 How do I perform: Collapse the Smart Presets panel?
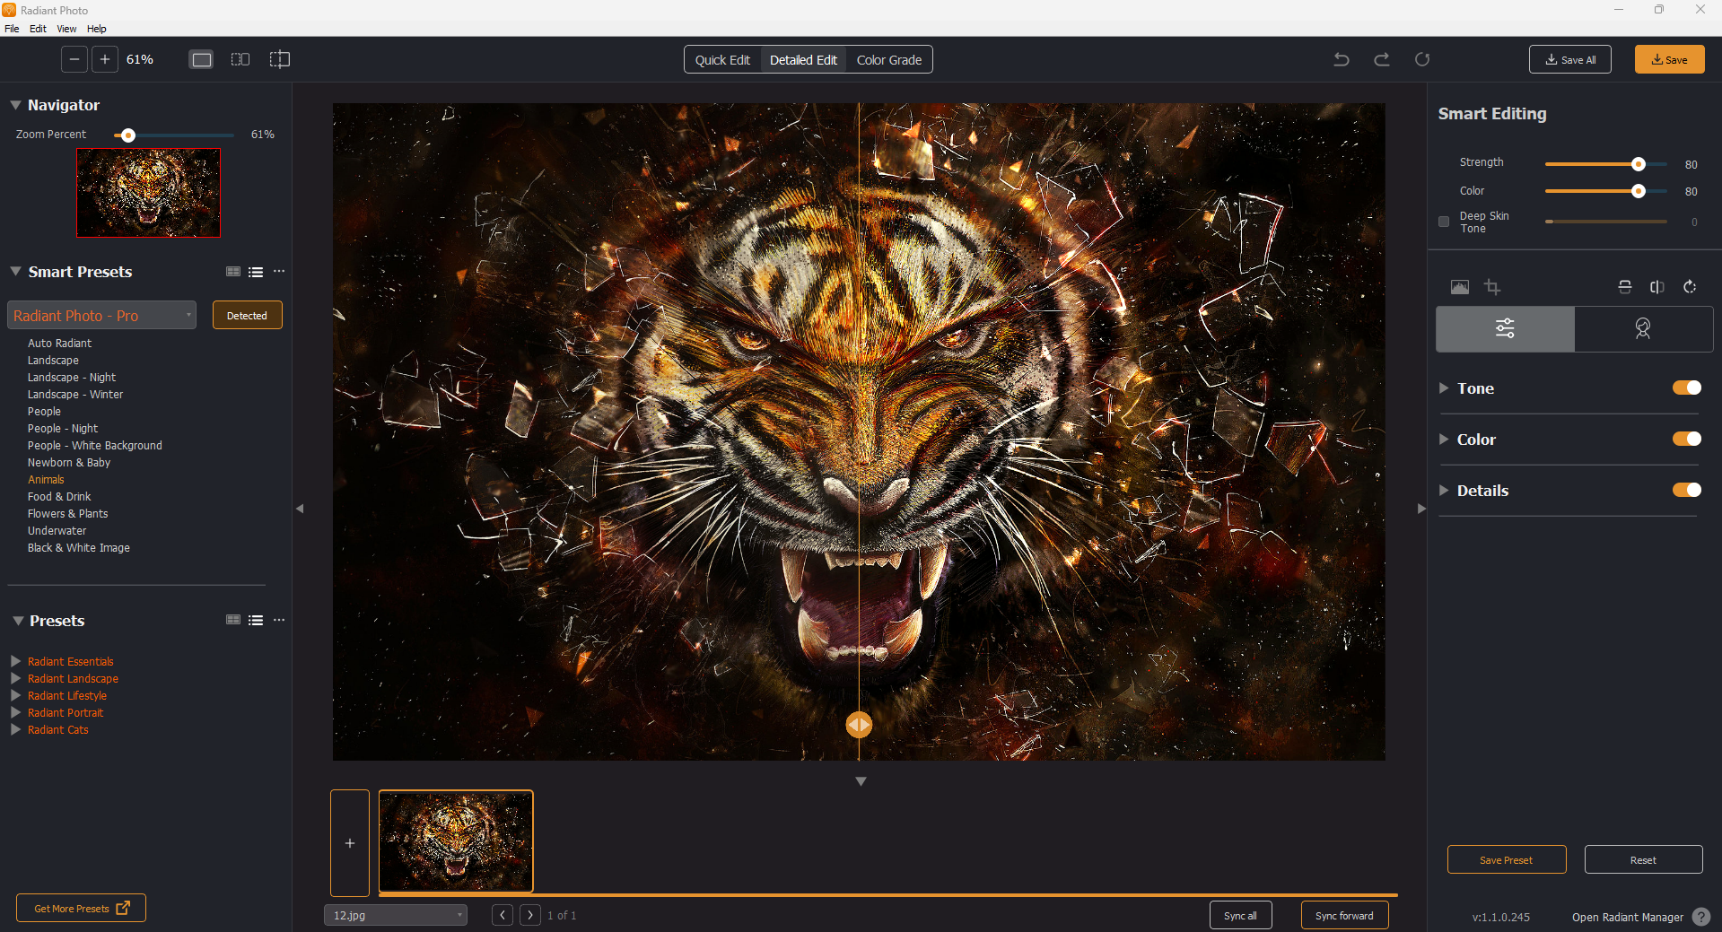pos(15,271)
